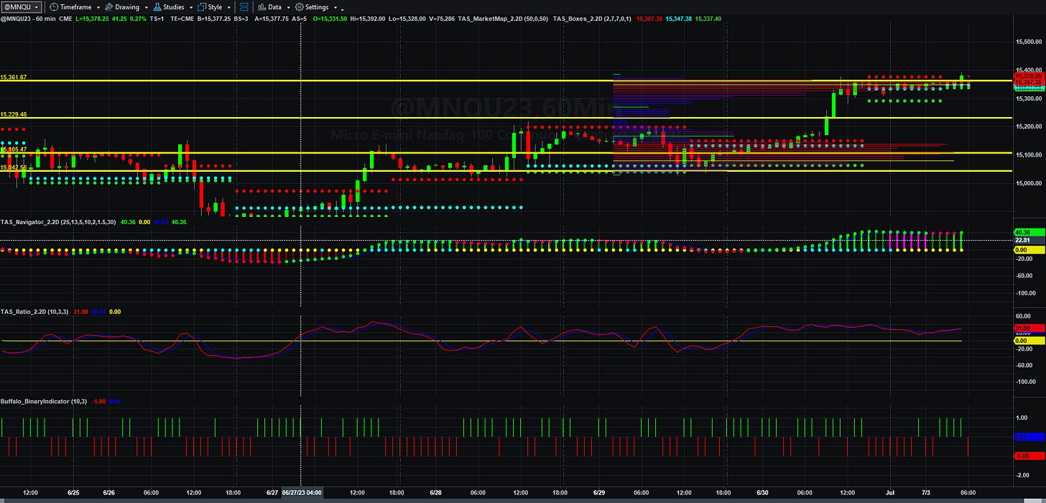This screenshot has width=1046, height=503.
Task: Click the Drawing pencil icon
Action: pyautogui.click(x=108, y=7)
